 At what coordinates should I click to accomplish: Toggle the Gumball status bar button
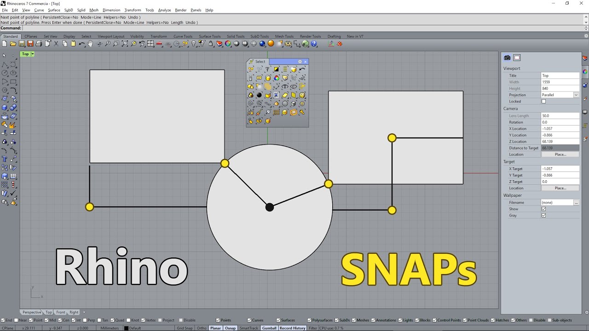pos(269,328)
